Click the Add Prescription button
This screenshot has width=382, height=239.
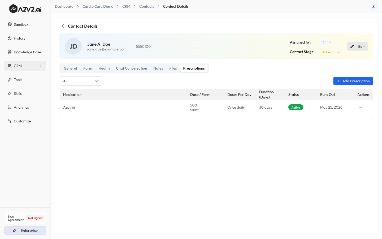pos(353,81)
